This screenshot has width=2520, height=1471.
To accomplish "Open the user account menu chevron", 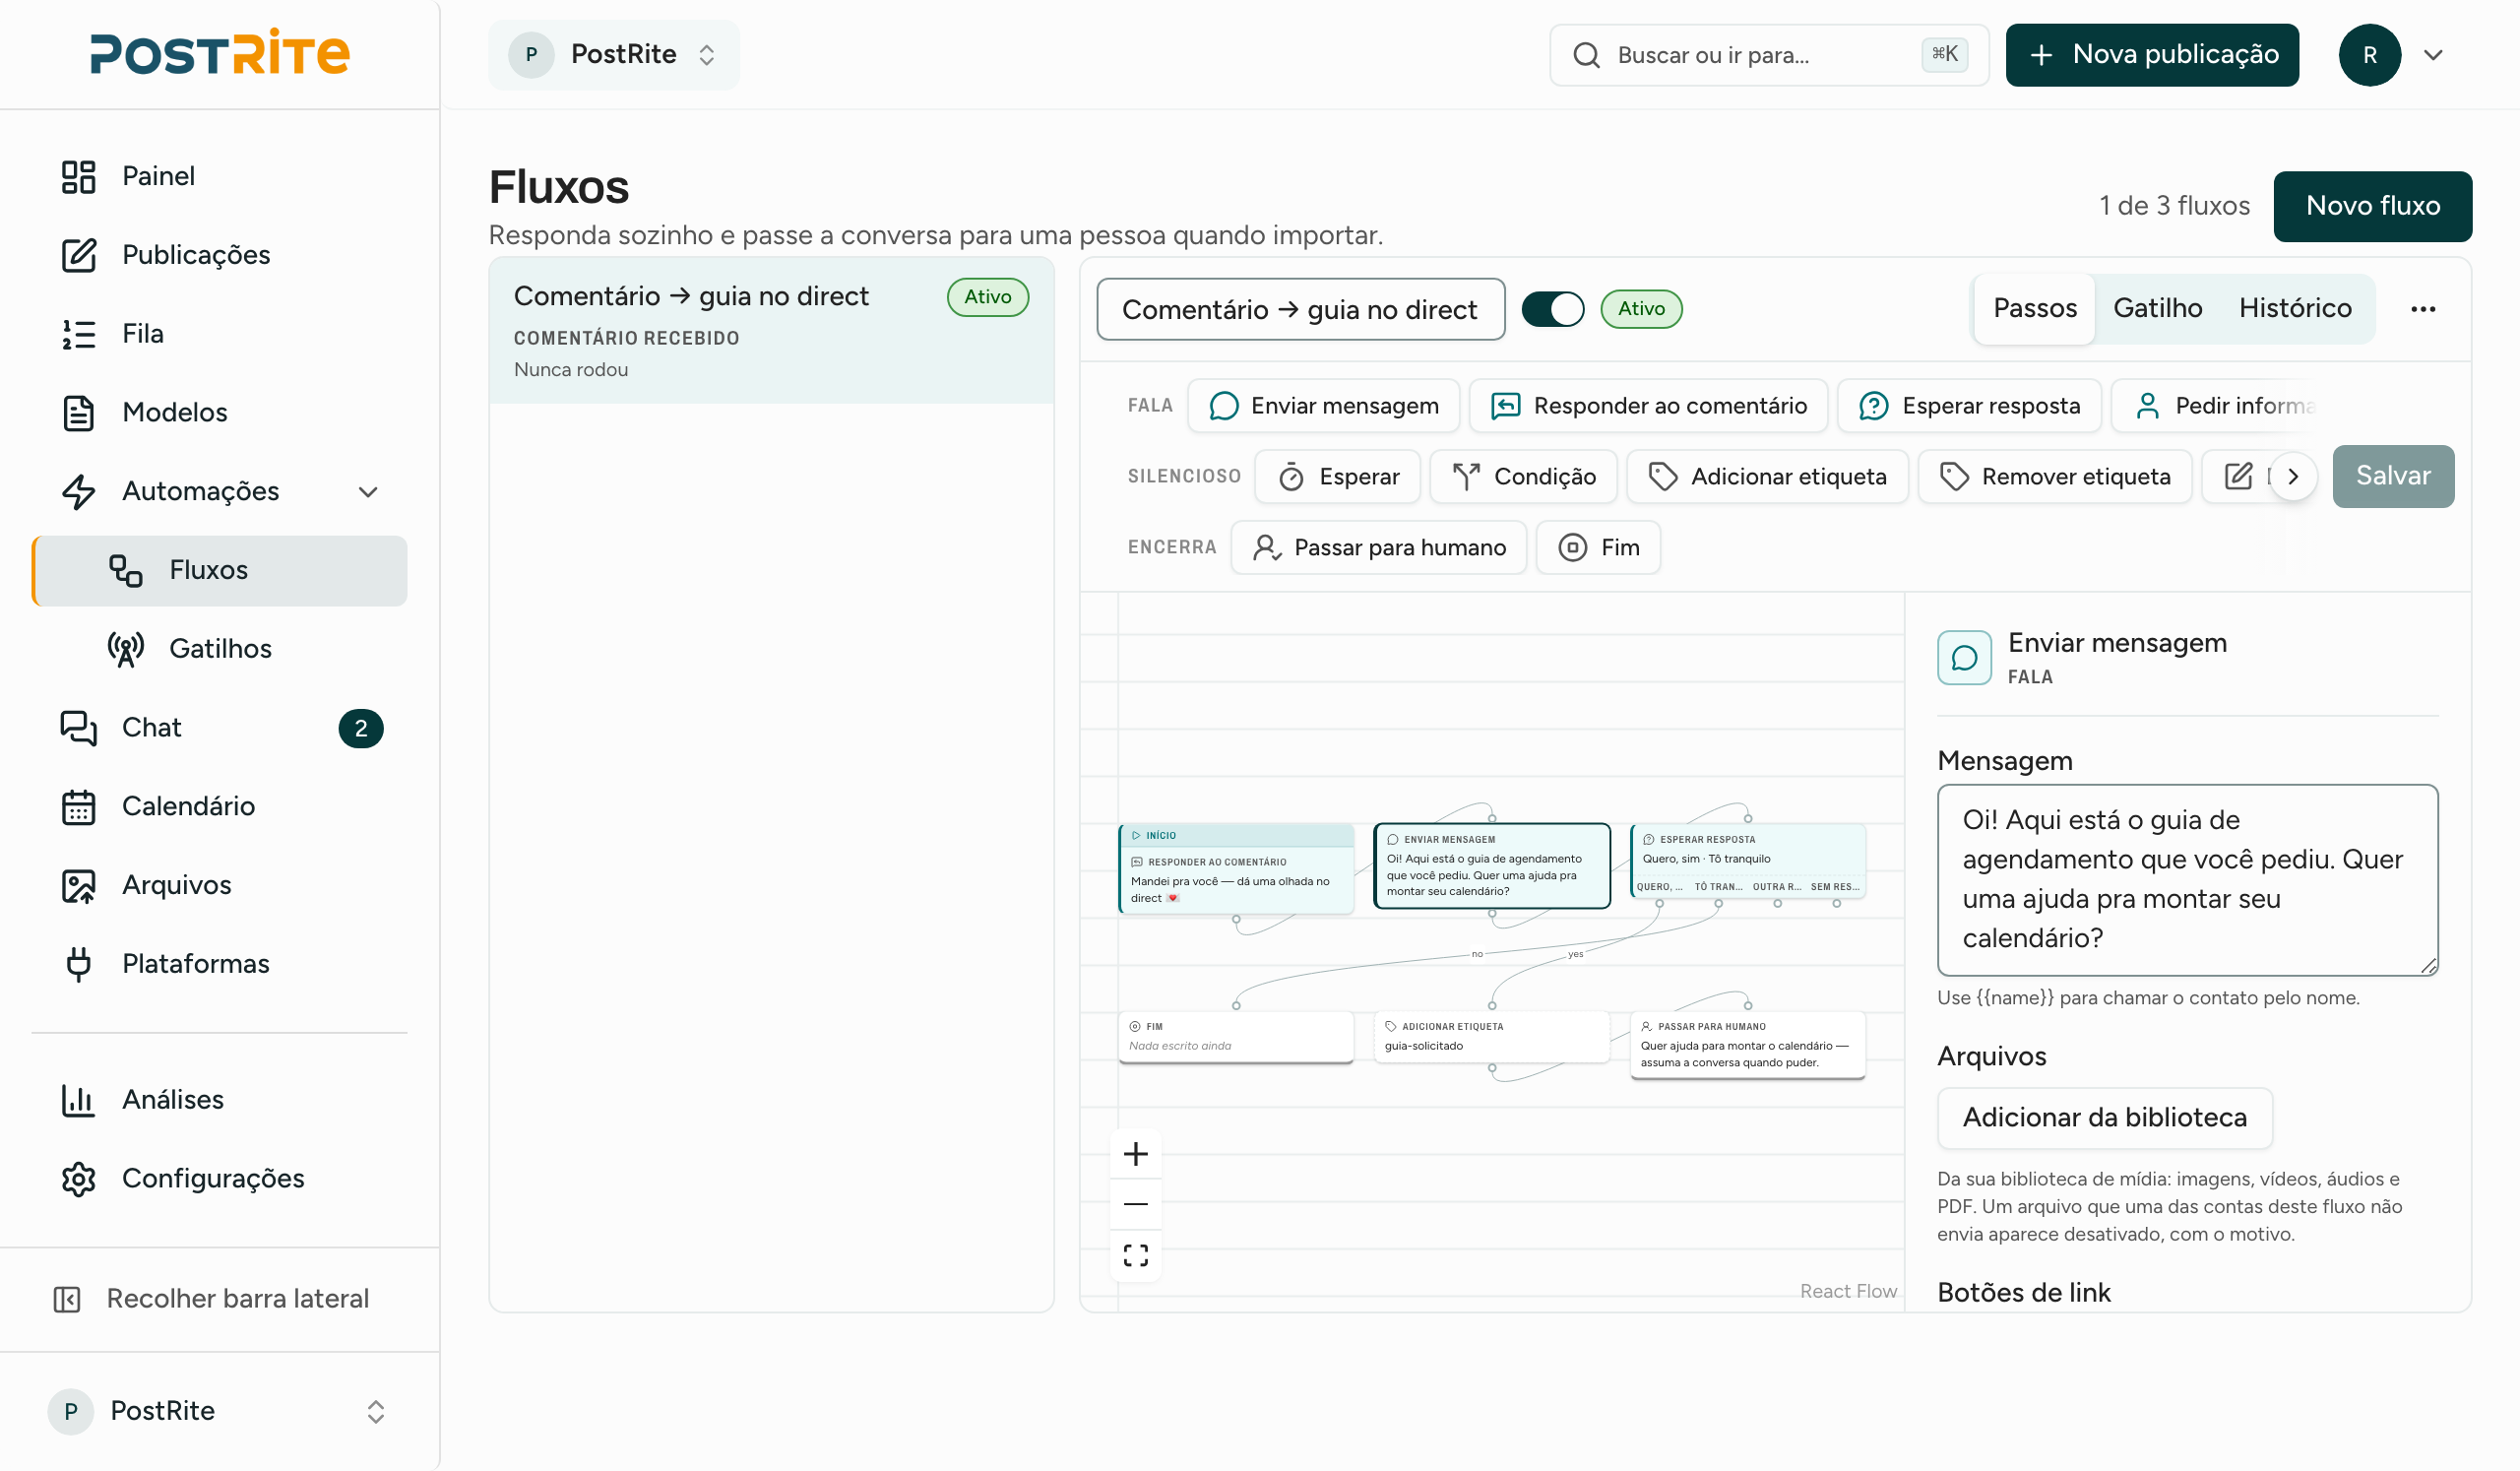I will coord(2434,55).
